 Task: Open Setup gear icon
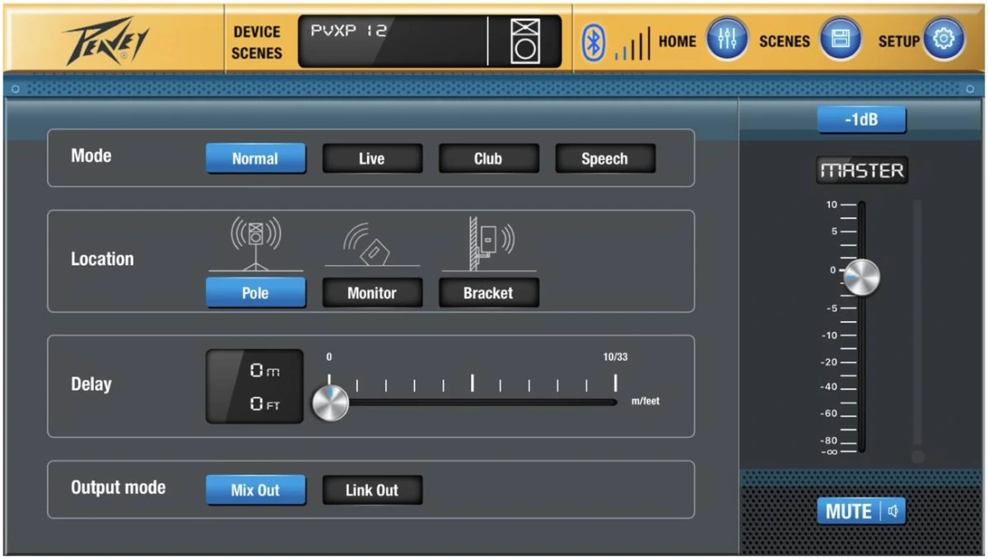click(943, 40)
